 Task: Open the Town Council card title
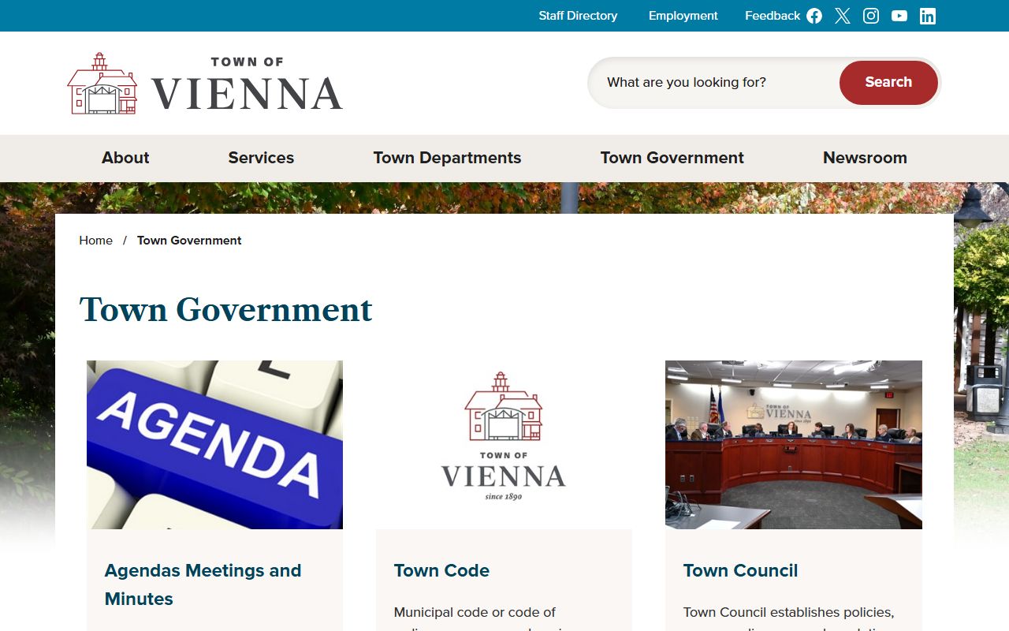[740, 570]
